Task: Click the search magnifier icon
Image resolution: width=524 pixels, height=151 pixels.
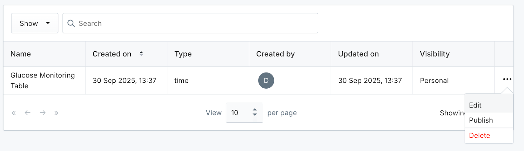Action: (x=71, y=23)
